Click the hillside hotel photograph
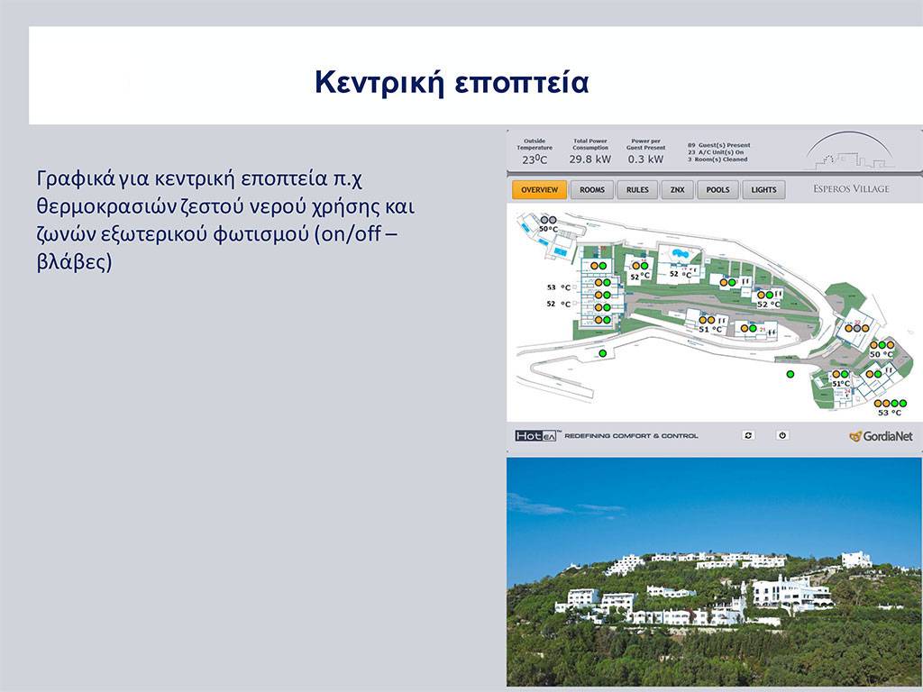Image resolution: width=923 pixels, height=692 pixels. click(714, 571)
